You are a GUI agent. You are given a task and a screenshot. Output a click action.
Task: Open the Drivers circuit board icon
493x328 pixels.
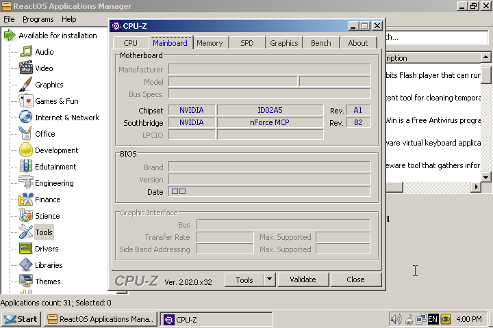(26, 248)
